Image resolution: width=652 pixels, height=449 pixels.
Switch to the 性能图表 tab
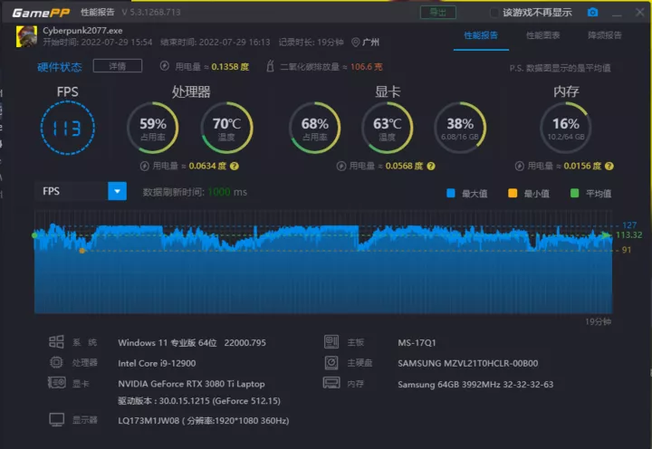tap(542, 35)
